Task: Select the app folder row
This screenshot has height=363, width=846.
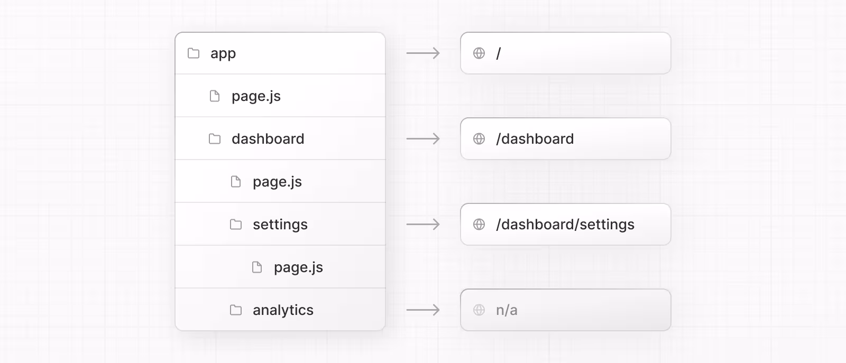Action: 280,53
